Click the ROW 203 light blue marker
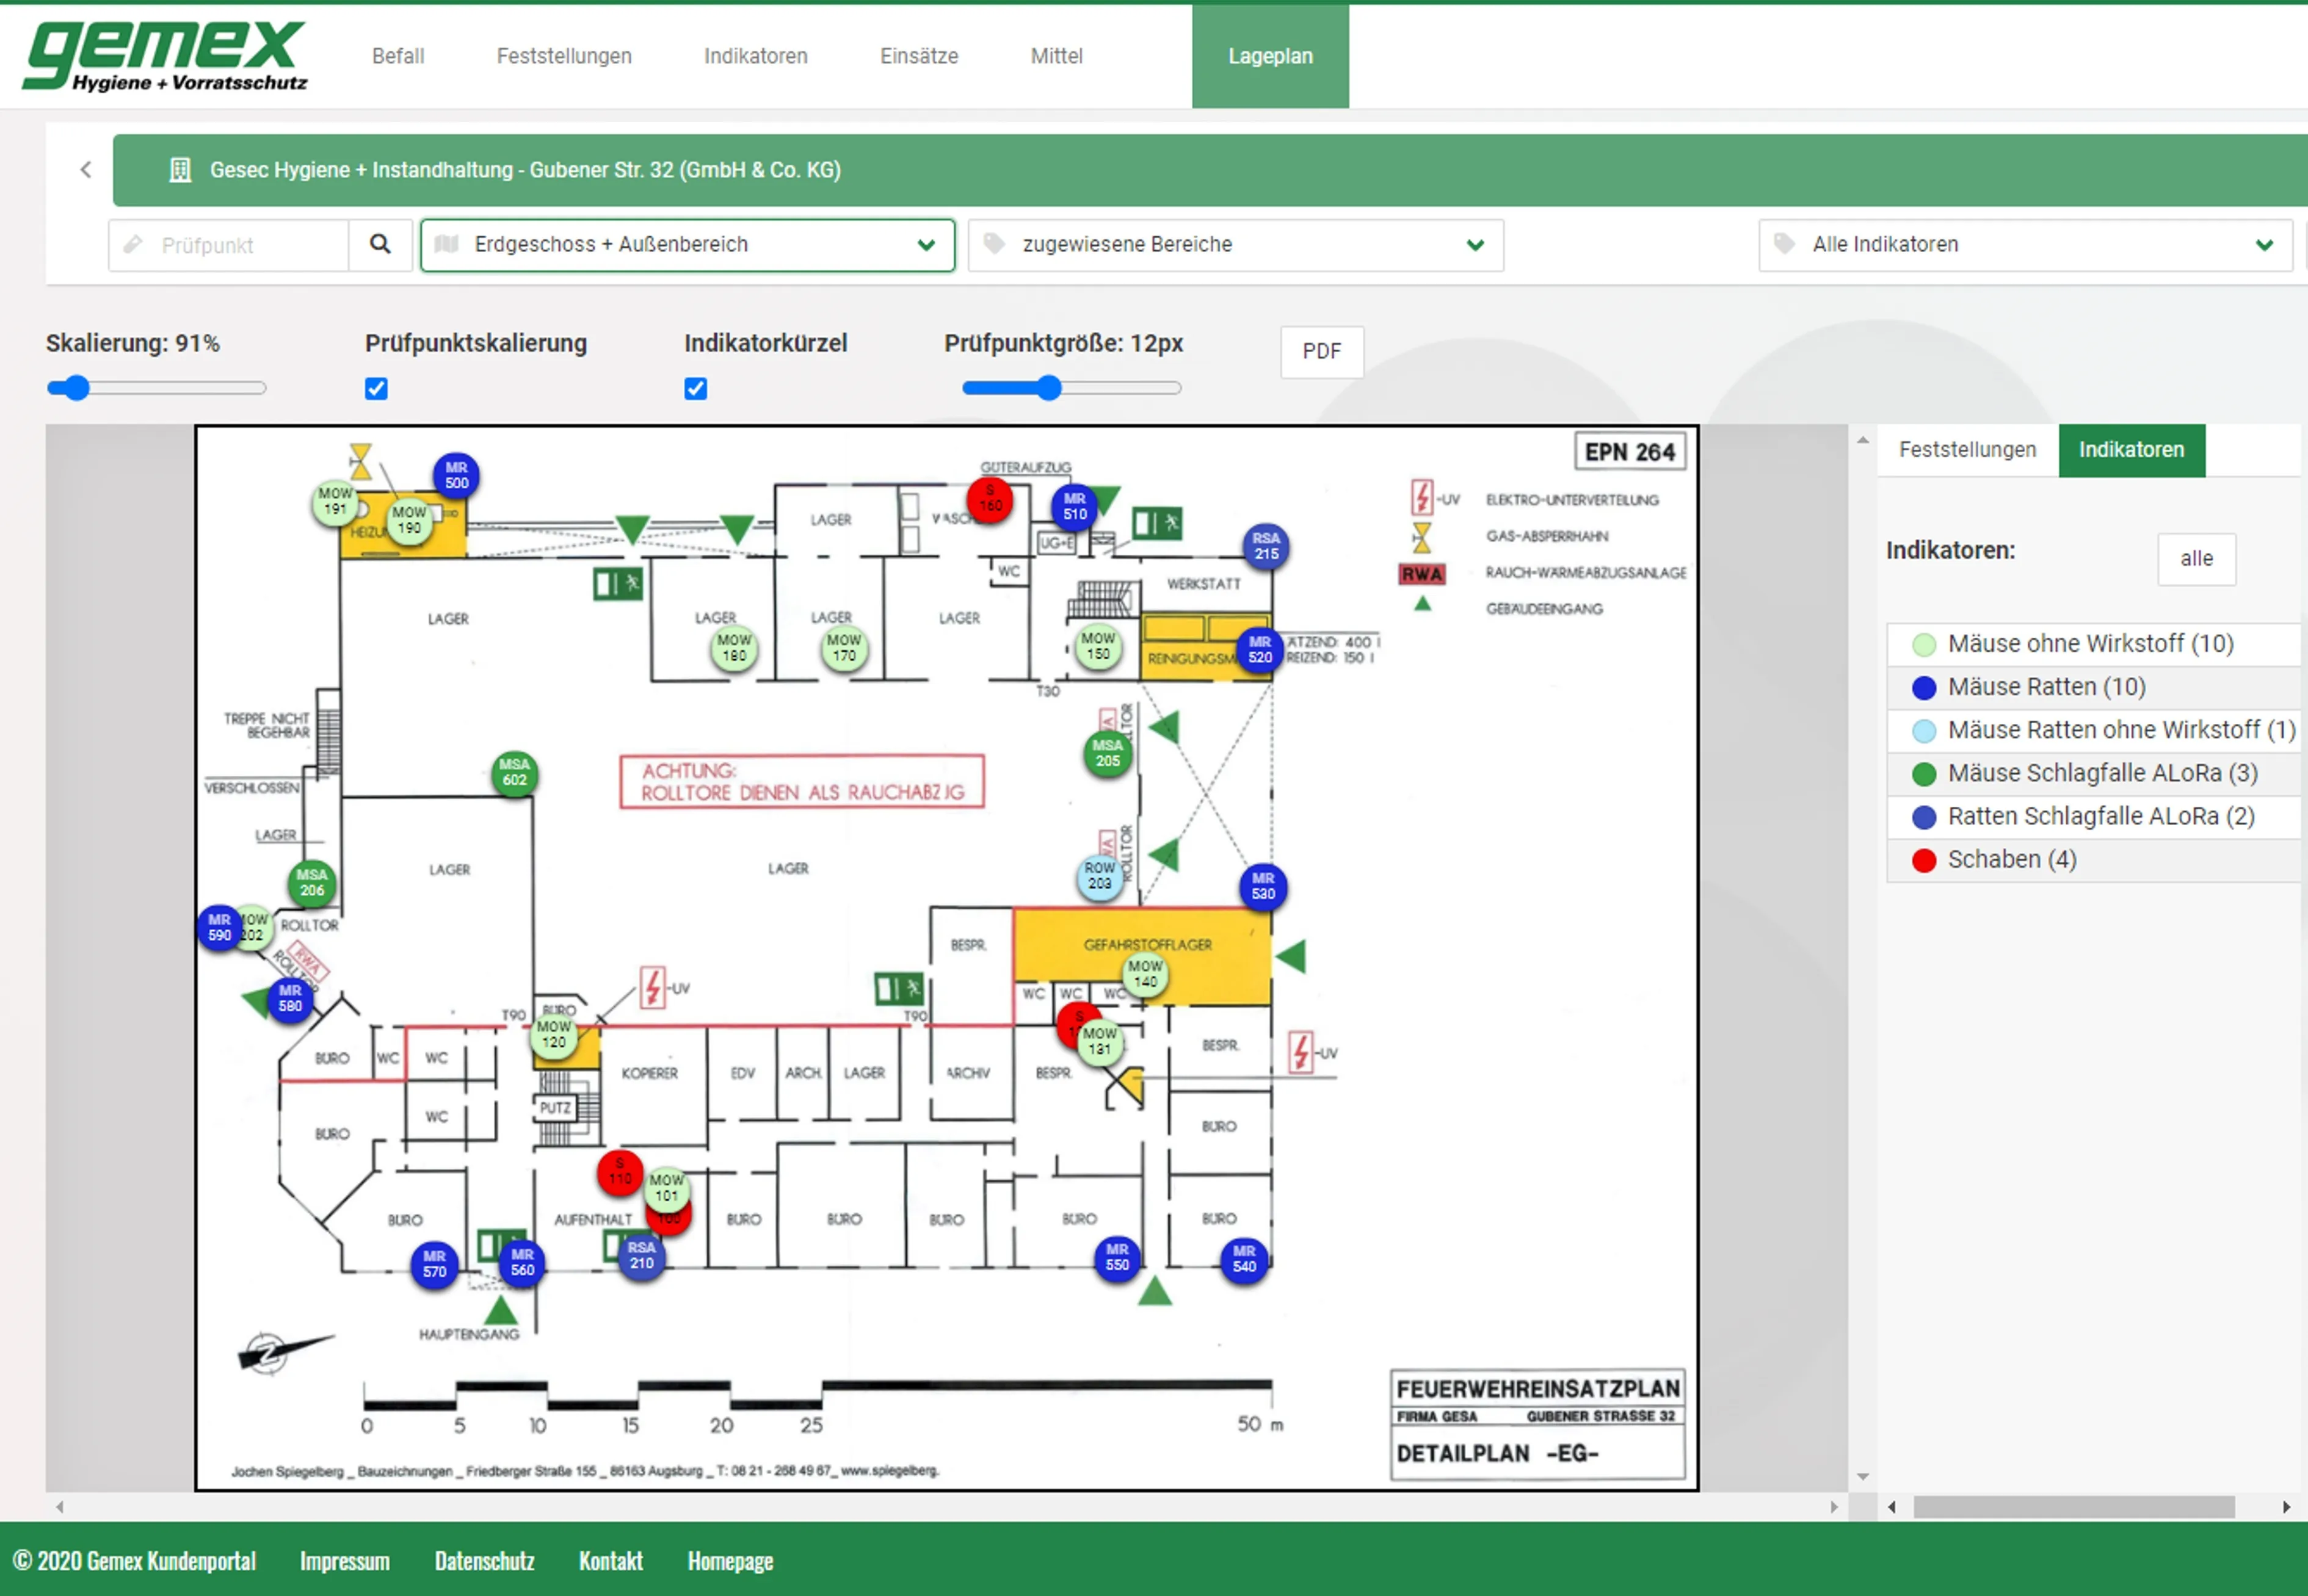The height and width of the screenshot is (1596, 2308). point(1100,877)
